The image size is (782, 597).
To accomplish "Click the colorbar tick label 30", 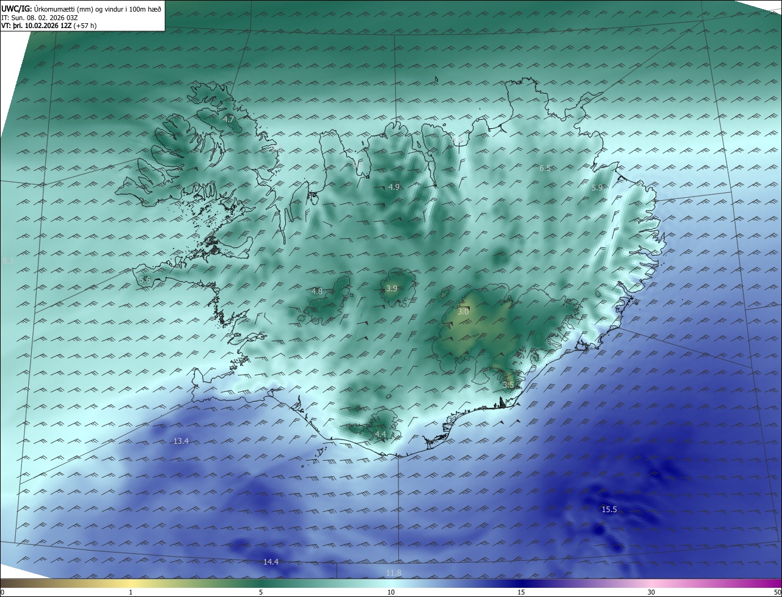I will tap(651, 592).
